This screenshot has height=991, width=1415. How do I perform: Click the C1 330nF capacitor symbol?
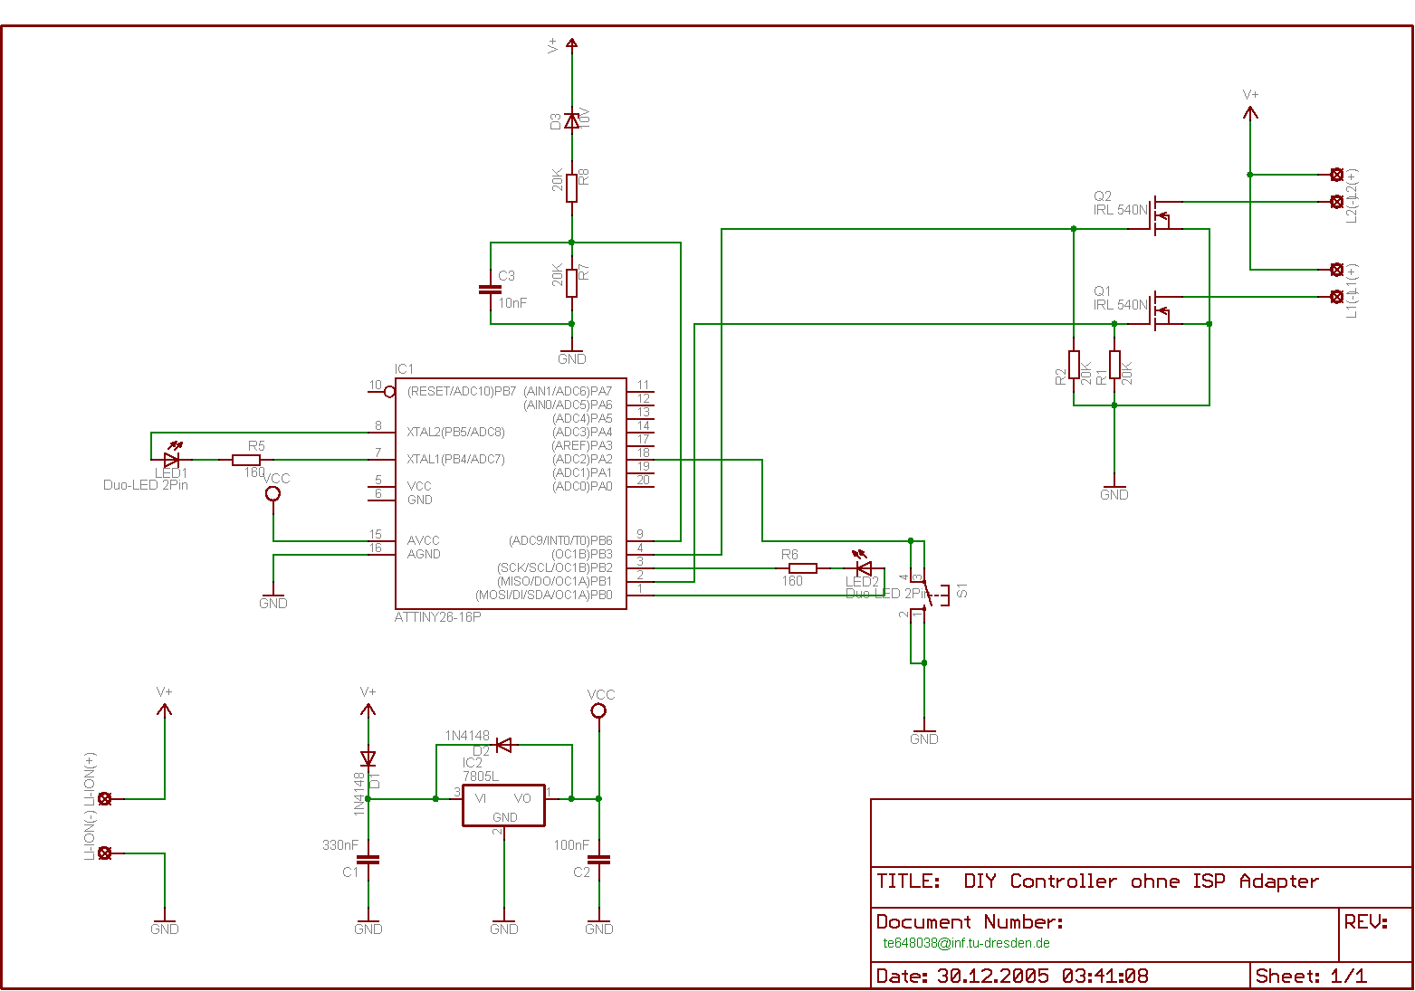(x=368, y=860)
